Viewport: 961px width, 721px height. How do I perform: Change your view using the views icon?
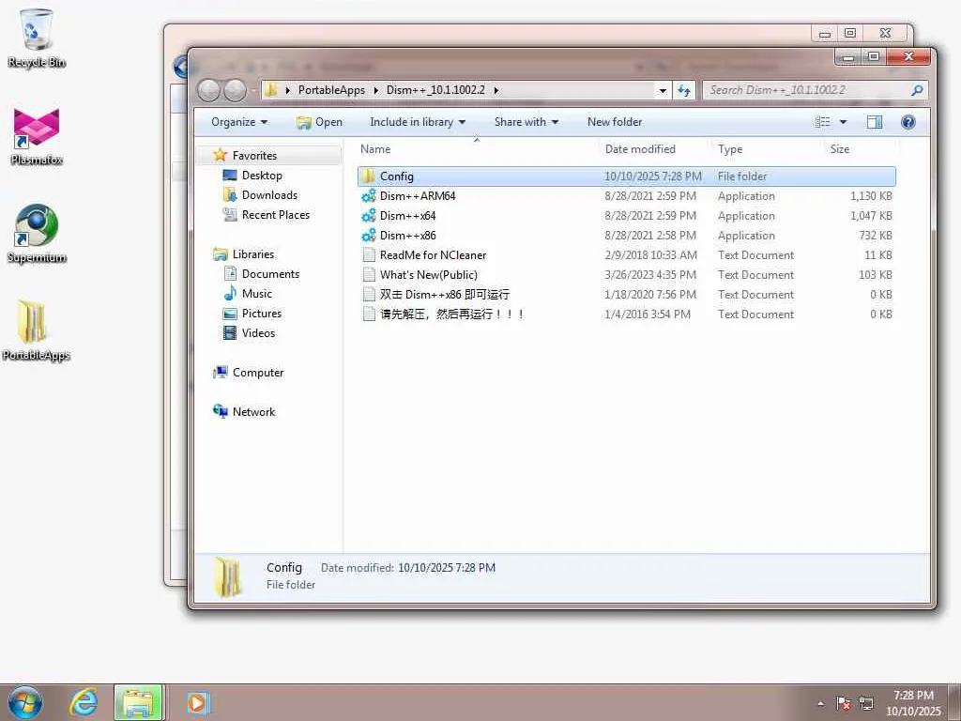point(822,122)
